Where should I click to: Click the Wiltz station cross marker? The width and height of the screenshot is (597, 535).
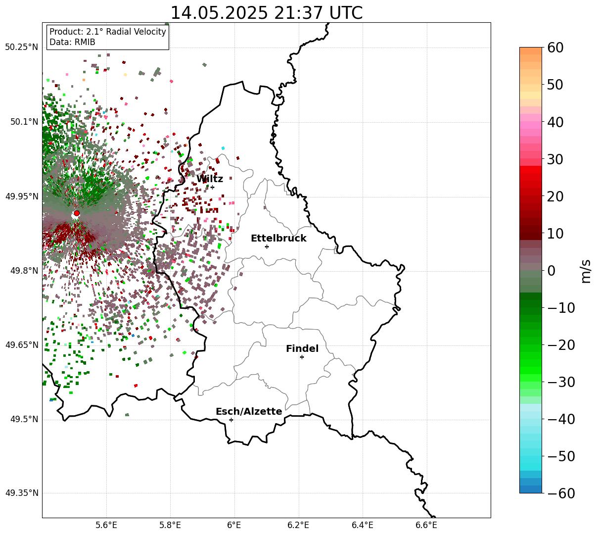pyautogui.click(x=212, y=187)
